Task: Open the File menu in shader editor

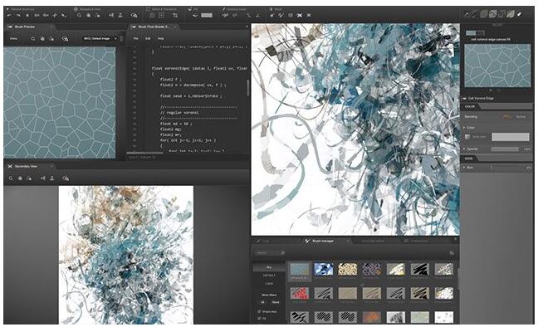Action: [136, 38]
